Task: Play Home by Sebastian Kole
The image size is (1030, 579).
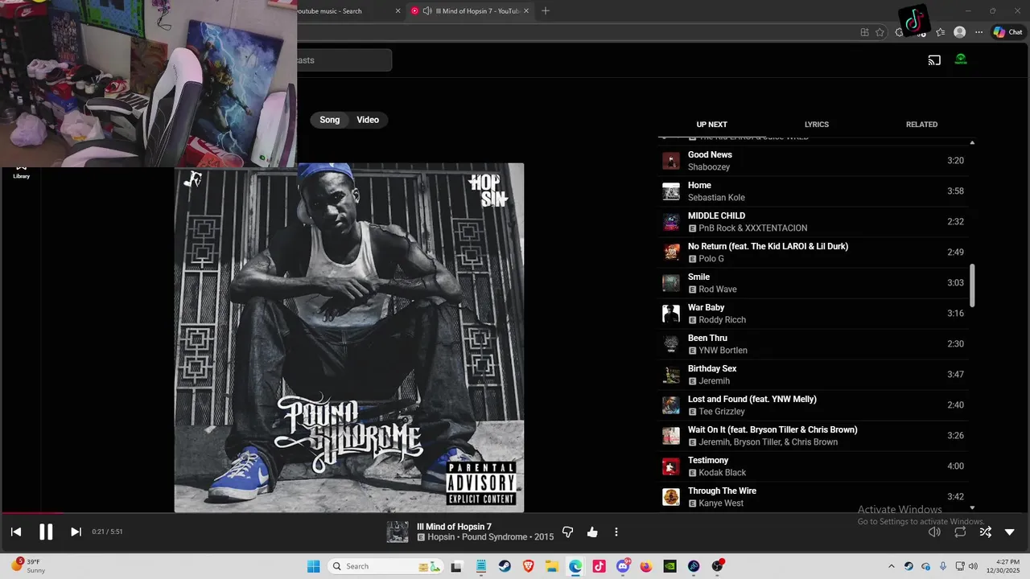Action: 814,191
